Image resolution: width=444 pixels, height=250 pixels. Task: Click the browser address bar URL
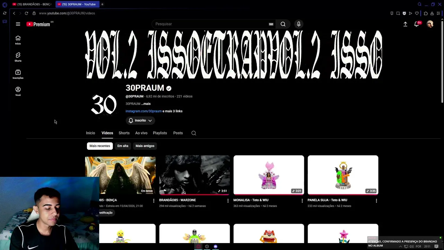tap(67, 13)
